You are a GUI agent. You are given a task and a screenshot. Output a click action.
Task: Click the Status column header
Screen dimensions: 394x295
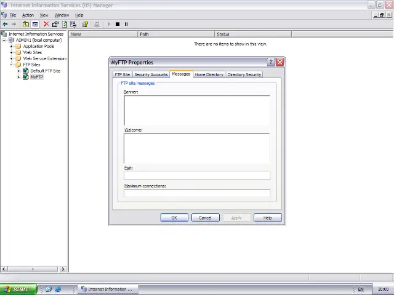click(x=253, y=34)
